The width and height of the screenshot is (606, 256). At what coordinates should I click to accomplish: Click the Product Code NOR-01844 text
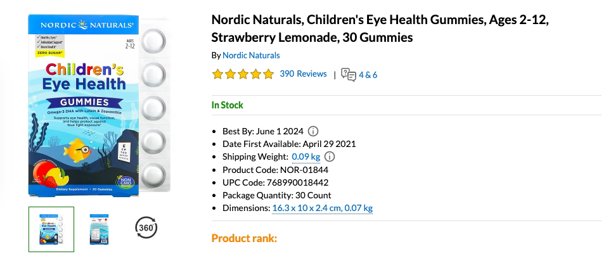(x=275, y=170)
